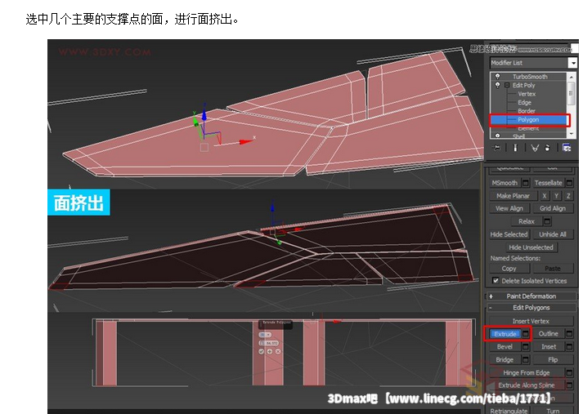Collapse the Edit Poly sub-object tree
The width and height of the screenshot is (583, 414).
(507, 85)
